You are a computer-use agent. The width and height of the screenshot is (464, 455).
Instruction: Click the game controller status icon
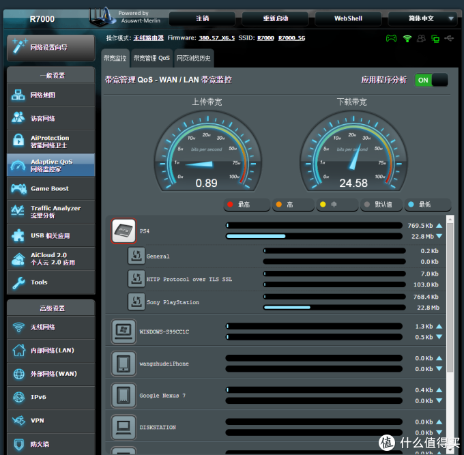(391, 39)
